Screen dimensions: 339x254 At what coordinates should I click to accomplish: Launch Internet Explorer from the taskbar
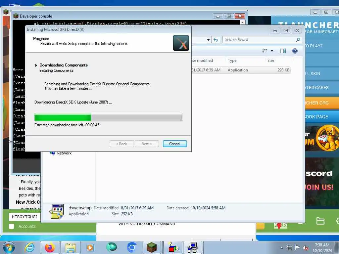[29, 247]
